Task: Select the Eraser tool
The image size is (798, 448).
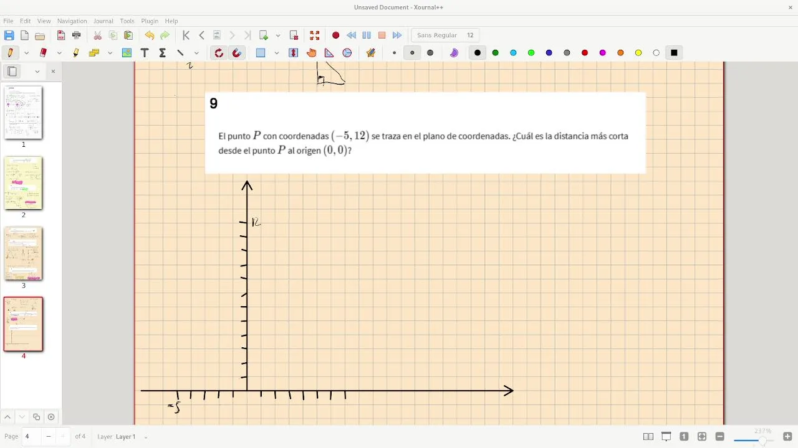Action: (44, 53)
